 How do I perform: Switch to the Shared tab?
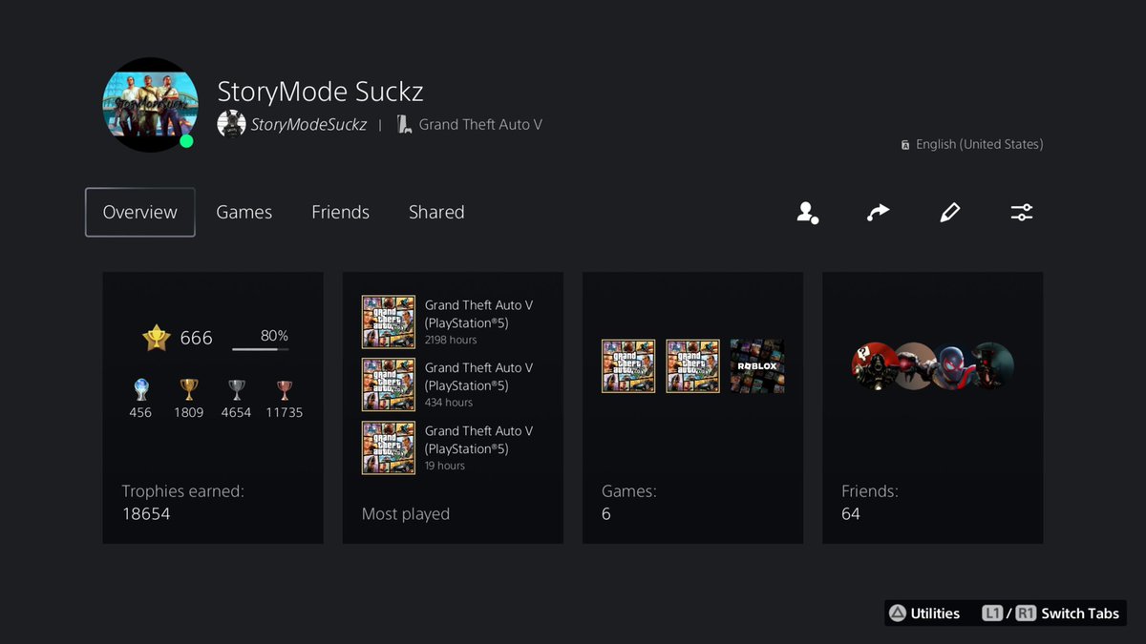436,212
